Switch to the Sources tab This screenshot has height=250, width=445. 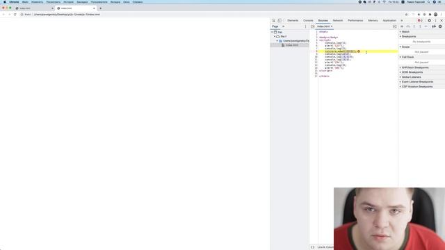point(323,20)
